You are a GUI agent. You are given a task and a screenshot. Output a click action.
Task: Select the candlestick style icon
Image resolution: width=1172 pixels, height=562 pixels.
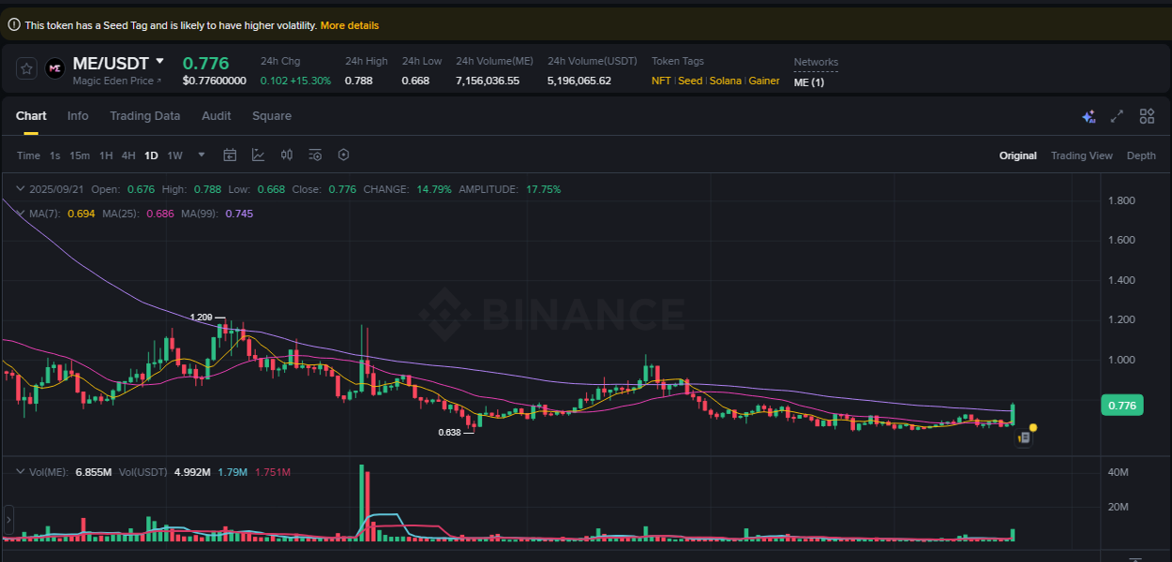[287, 155]
